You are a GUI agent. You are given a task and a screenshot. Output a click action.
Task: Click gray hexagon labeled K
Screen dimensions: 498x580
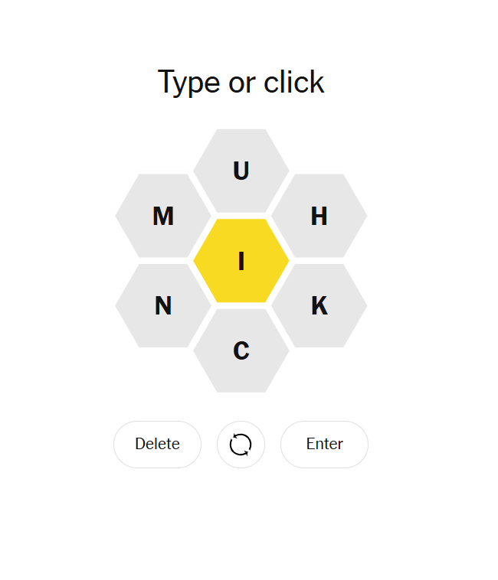[x=319, y=306]
